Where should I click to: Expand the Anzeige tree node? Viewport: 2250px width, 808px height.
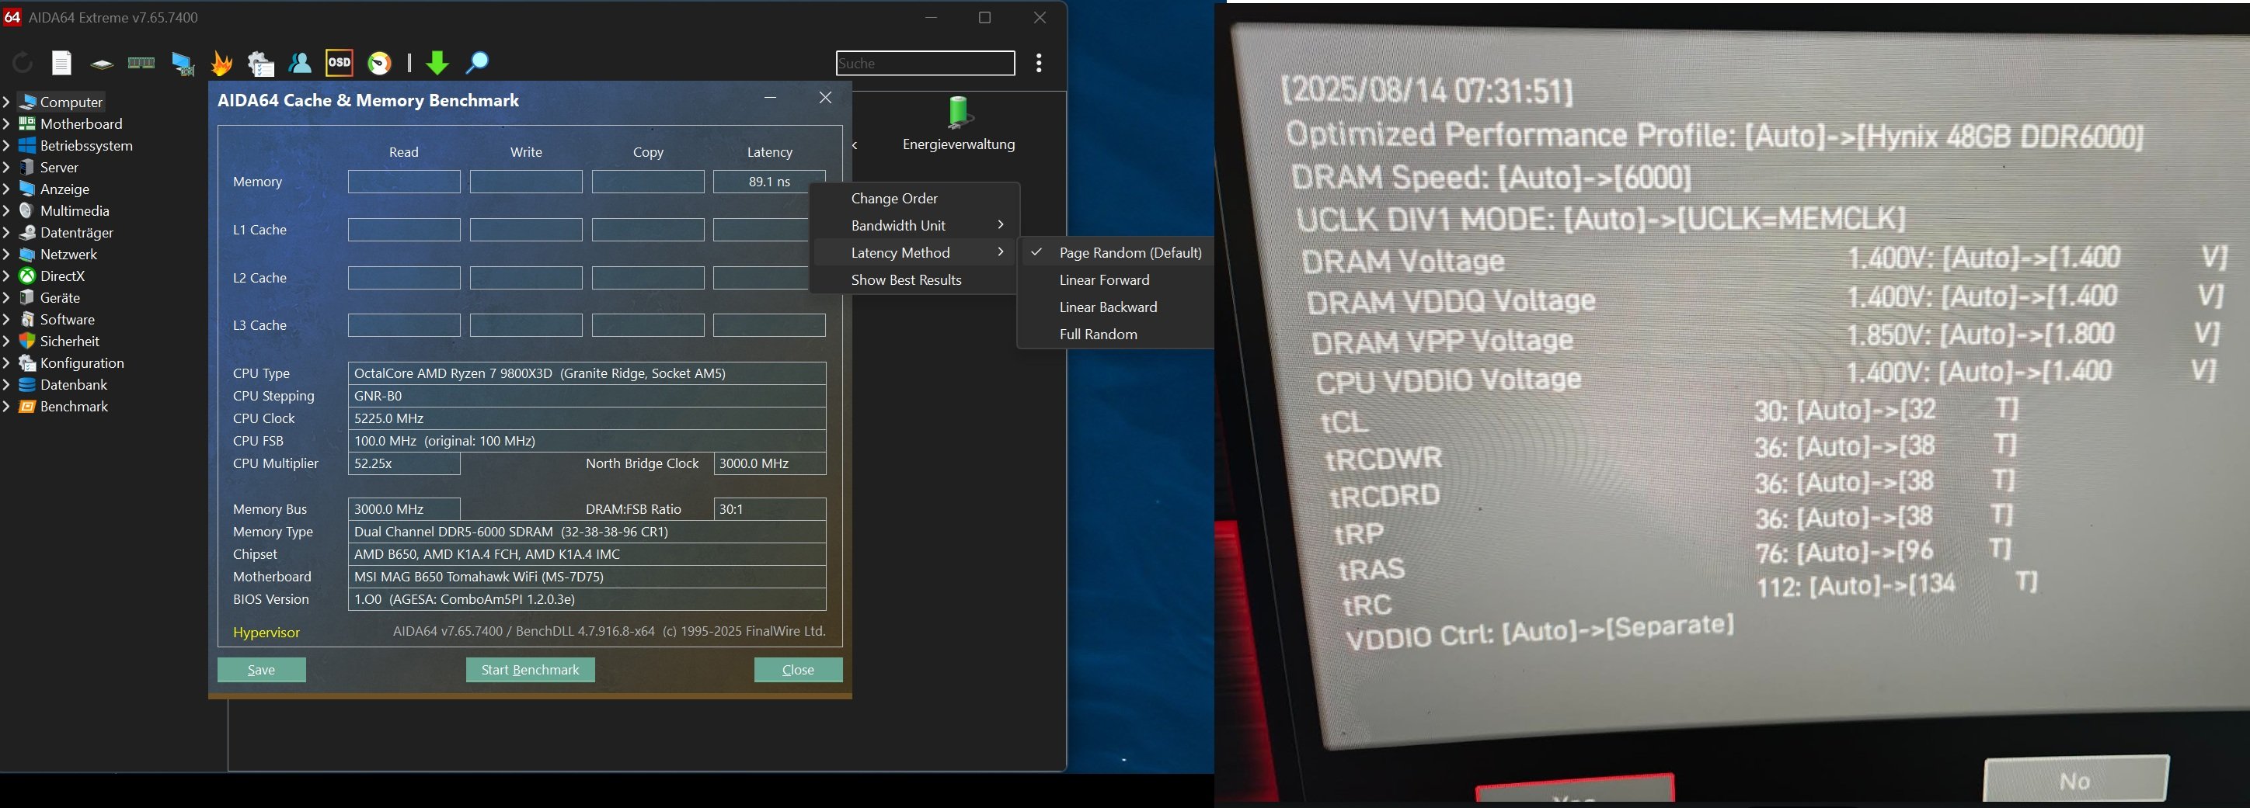[x=6, y=189]
